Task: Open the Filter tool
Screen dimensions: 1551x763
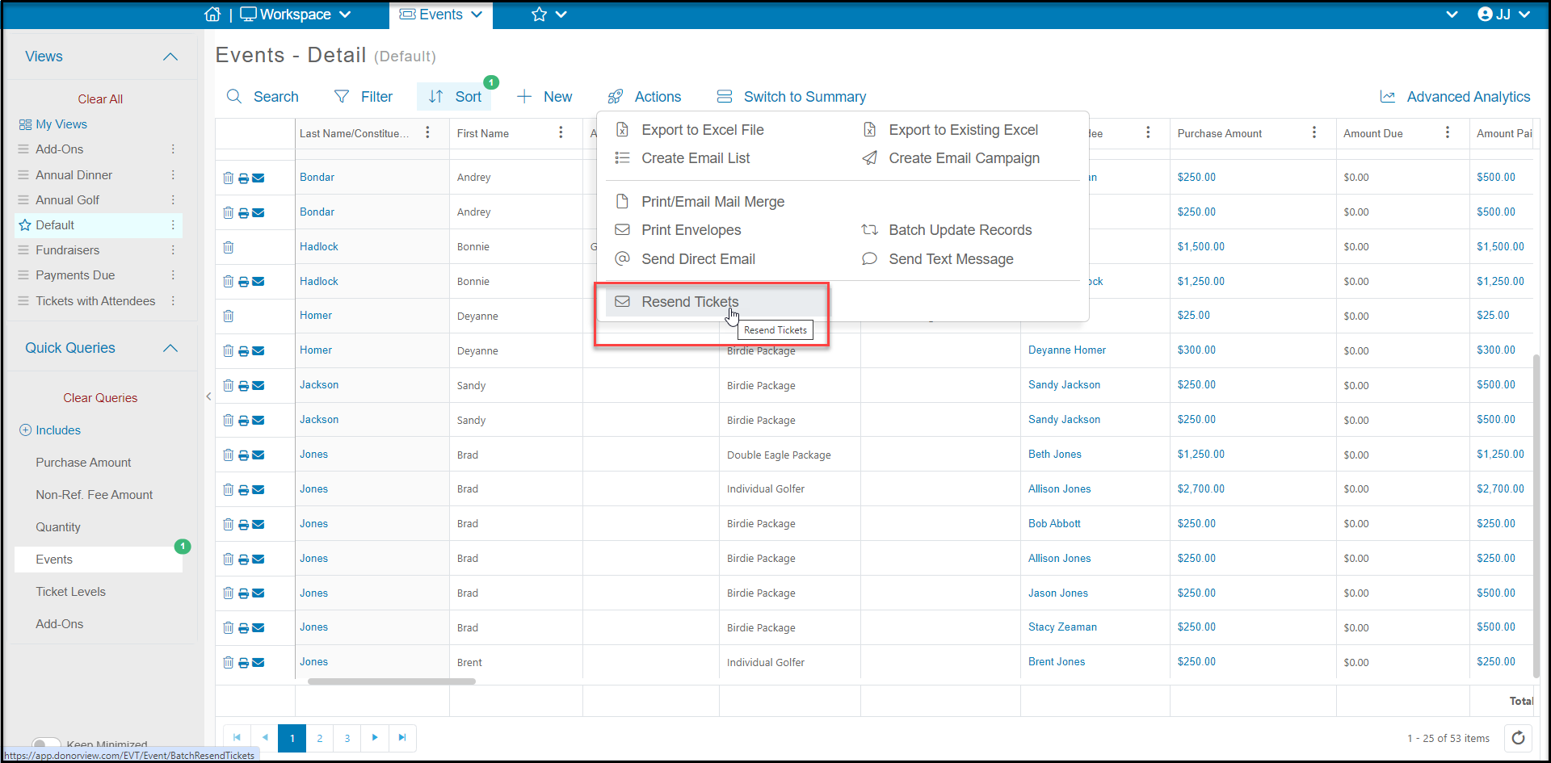Action: coord(364,97)
